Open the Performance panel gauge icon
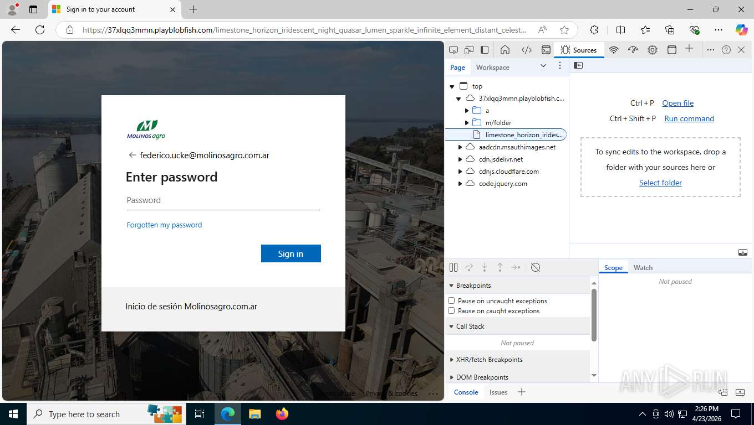 [x=633, y=50]
